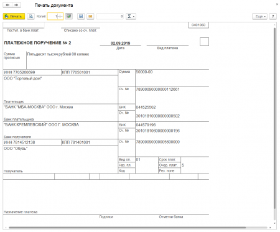280x232 pixels.
Task: Send document using the envelope icon
Action: pos(90,16)
